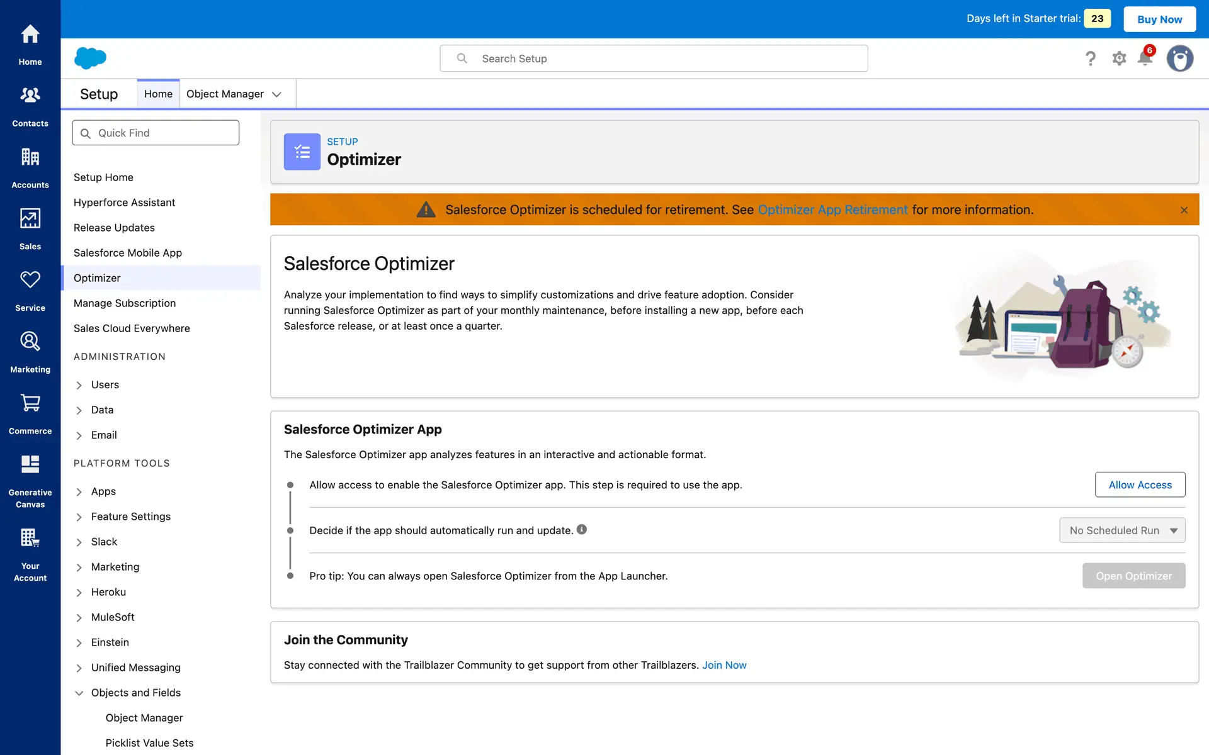This screenshot has height=755, width=1209.
Task: Switch to the Home setup tab
Action: pyautogui.click(x=158, y=94)
